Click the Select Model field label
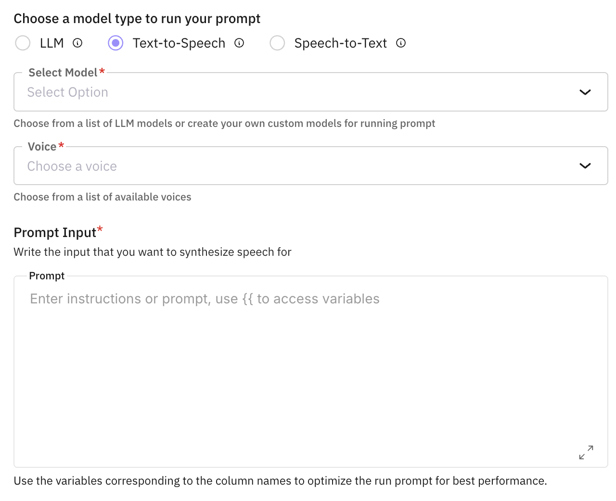Image resolution: width=616 pixels, height=501 pixels. tap(62, 72)
